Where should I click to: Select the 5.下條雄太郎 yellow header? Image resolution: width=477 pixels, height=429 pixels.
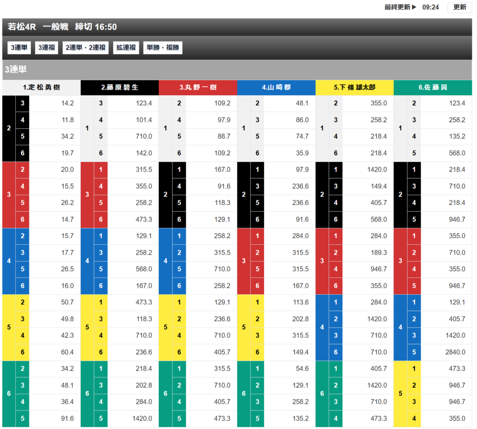pyautogui.click(x=354, y=88)
